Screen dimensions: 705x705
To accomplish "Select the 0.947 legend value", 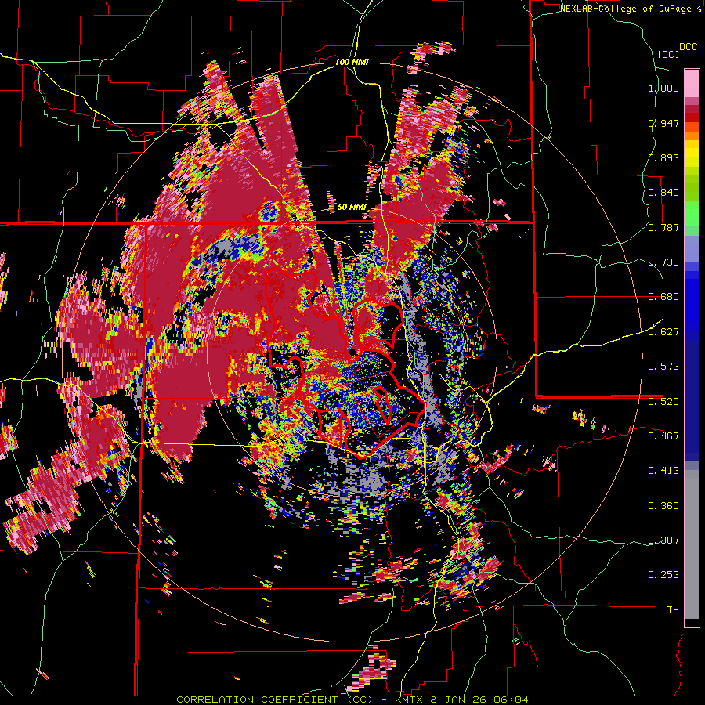I will pos(663,123).
